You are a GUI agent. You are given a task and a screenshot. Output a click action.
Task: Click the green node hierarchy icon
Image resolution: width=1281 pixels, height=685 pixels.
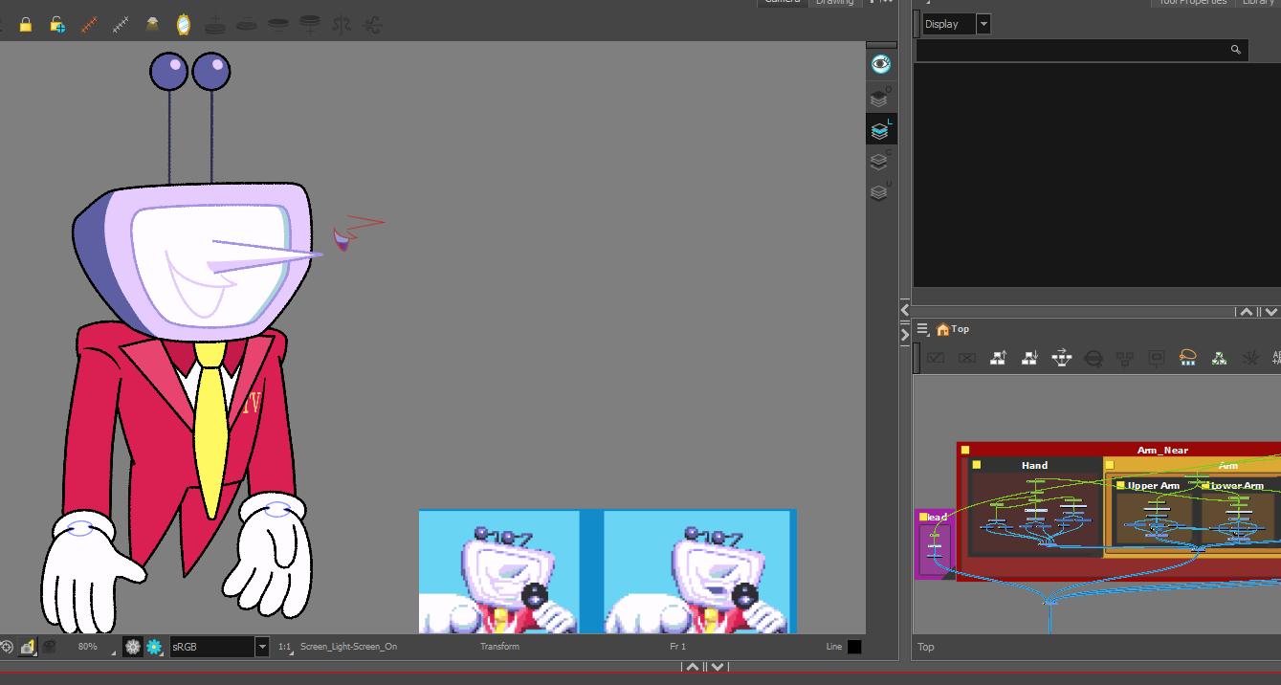[x=1219, y=358]
